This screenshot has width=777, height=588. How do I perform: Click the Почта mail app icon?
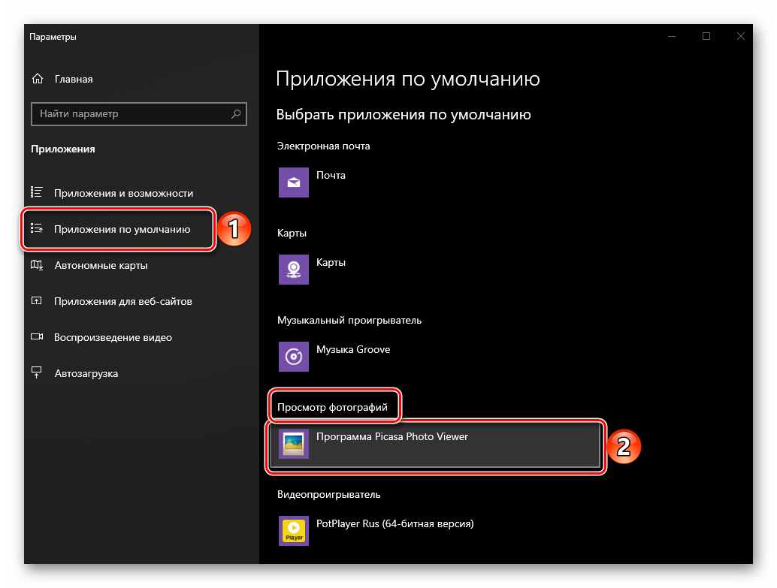pos(293,182)
